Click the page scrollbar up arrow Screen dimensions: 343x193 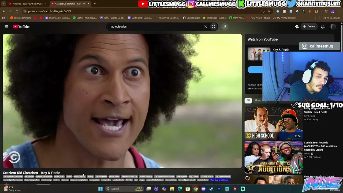coord(342,24)
